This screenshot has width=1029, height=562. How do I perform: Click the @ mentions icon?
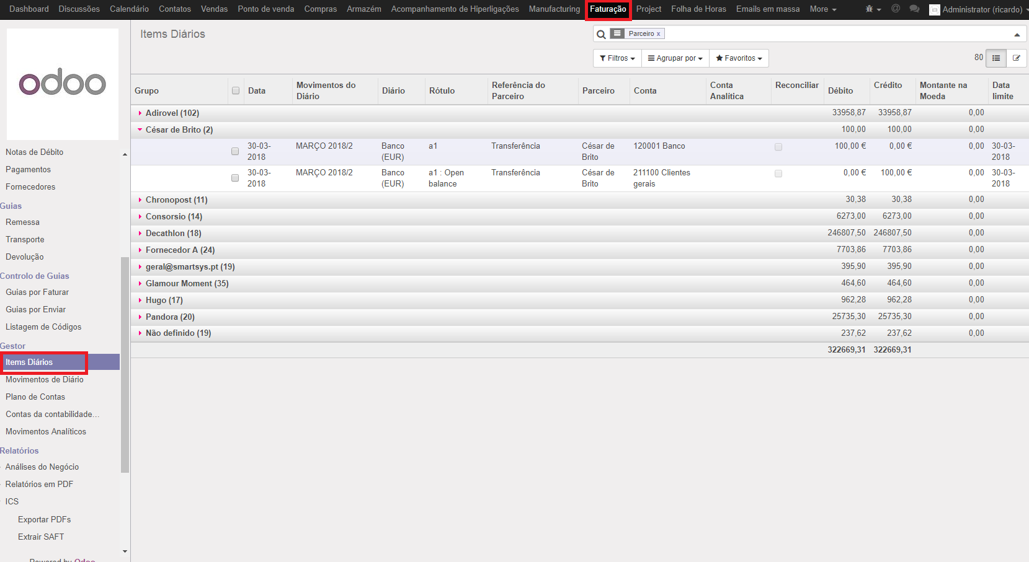896,9
